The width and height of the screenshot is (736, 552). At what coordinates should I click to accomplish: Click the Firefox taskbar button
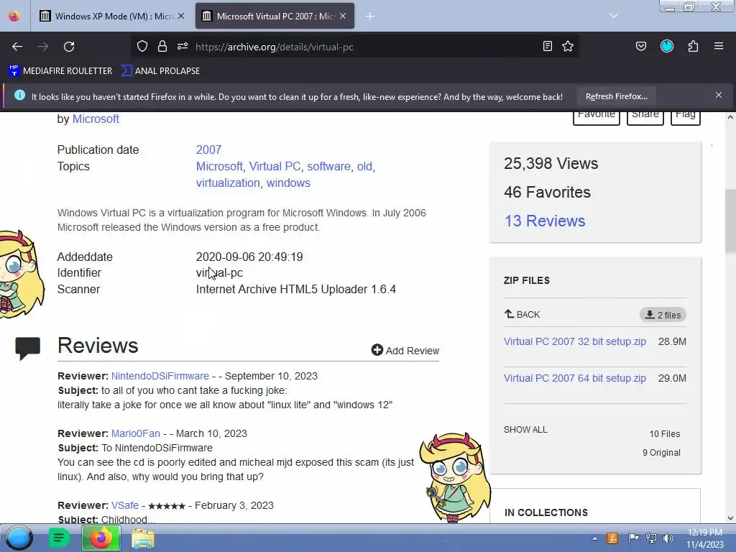(x=101, y=538)
